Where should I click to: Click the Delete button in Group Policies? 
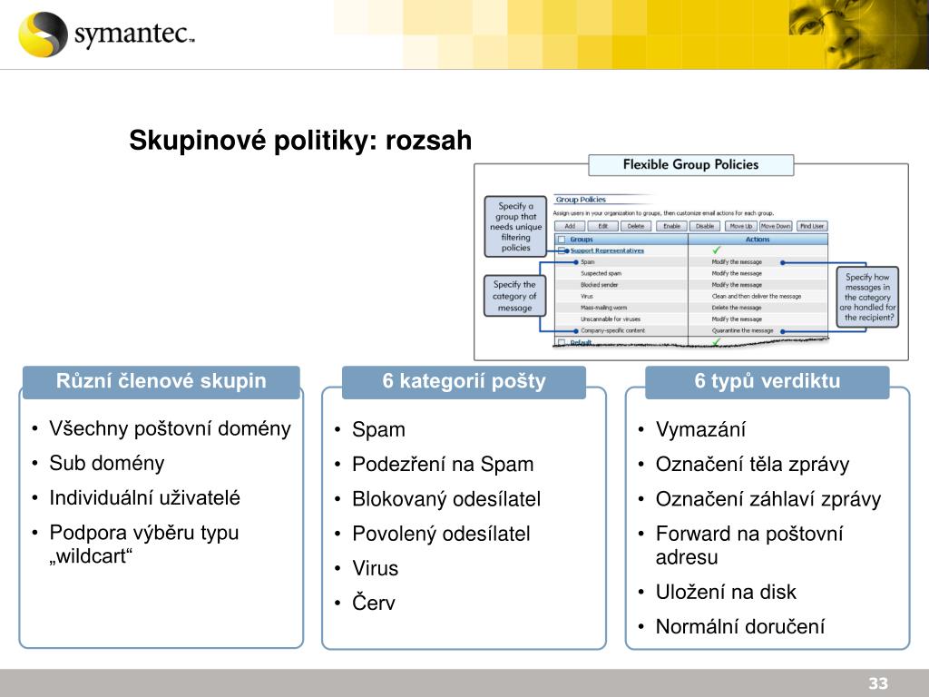(x=636, y=226)
